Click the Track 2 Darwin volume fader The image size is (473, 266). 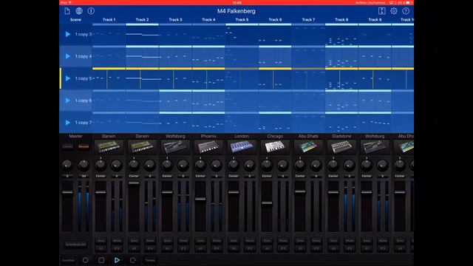(x=134, y=183)
